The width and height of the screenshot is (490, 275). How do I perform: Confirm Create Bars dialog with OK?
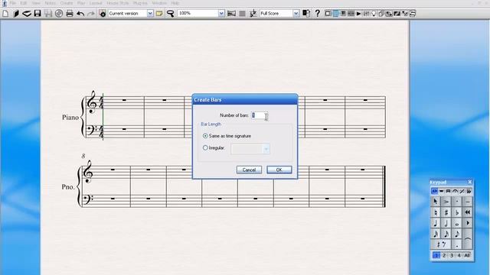pos(279,170)
